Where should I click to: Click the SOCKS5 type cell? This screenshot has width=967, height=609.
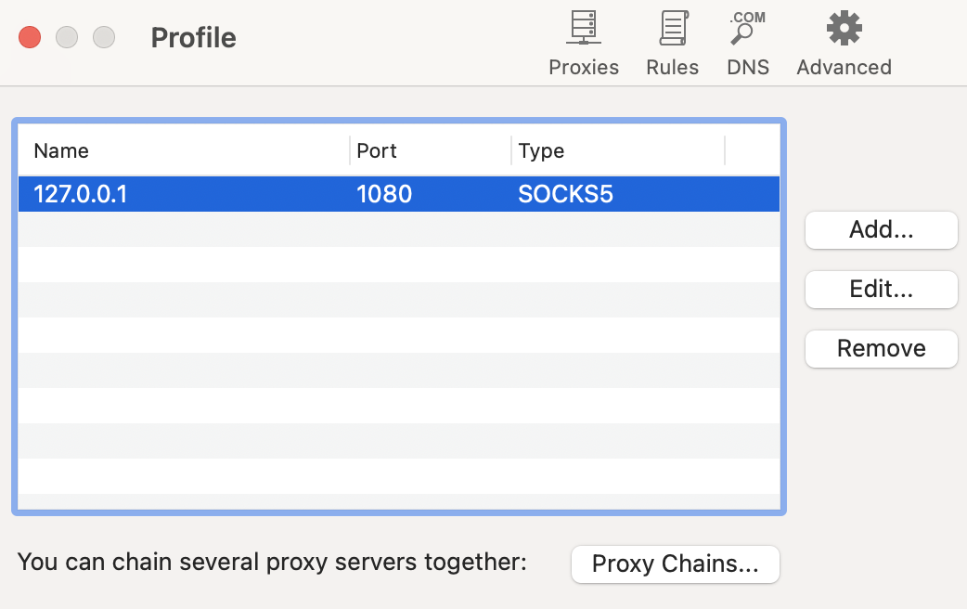(565, 194)
